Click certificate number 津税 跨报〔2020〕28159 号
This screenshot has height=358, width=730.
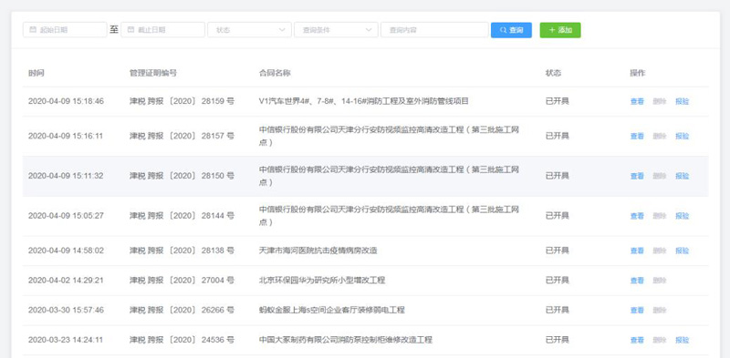(x=182, y=101)
